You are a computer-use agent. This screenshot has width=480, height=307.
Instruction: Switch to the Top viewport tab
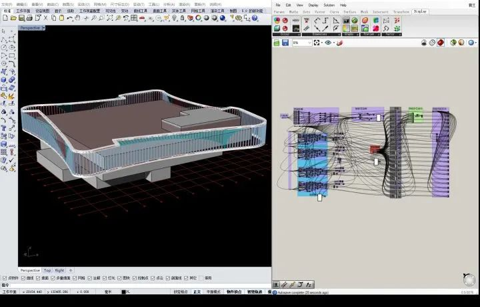pos(47,270)
